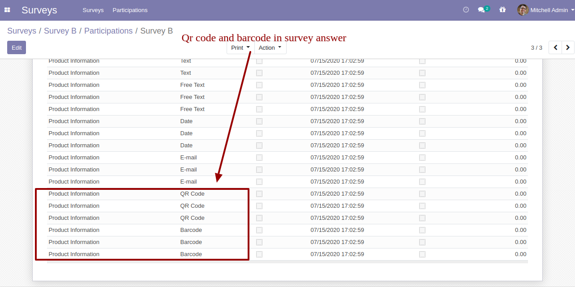Viewport: 575px width, 287px height.
Task: Go to previous record arrow
Action: 555,47
